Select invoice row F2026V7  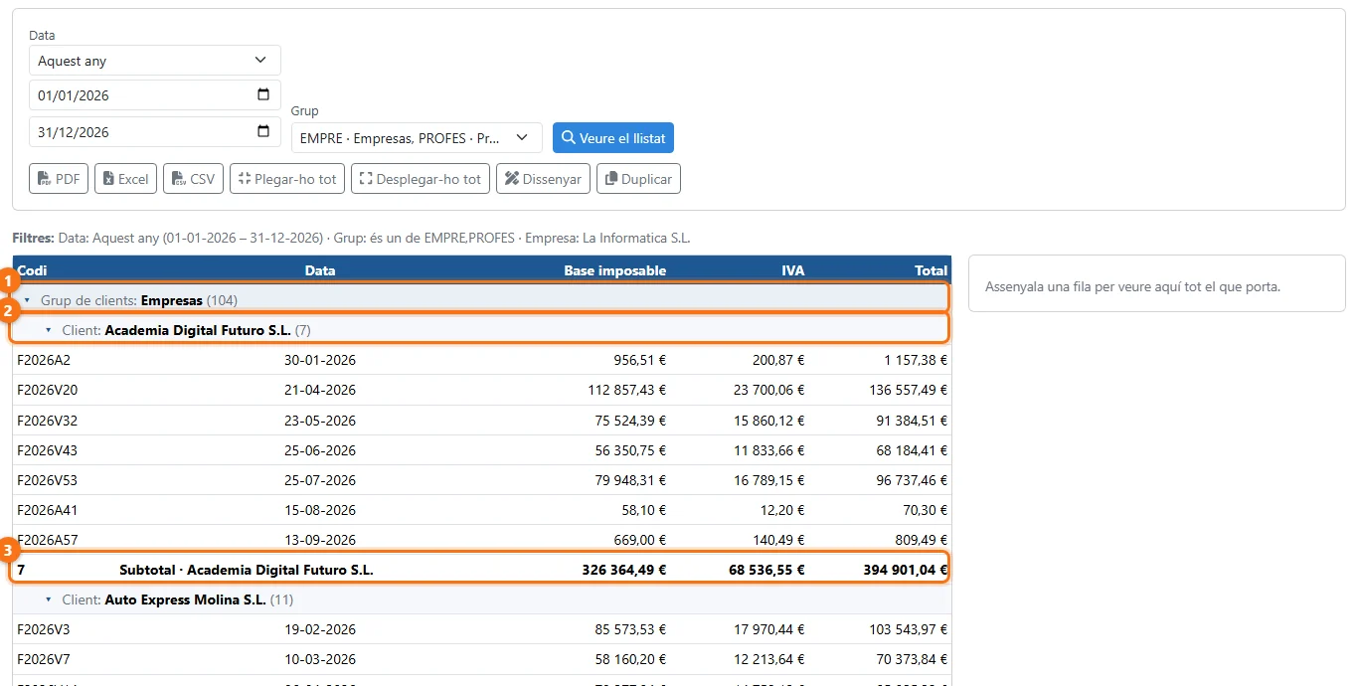[482, 660]
